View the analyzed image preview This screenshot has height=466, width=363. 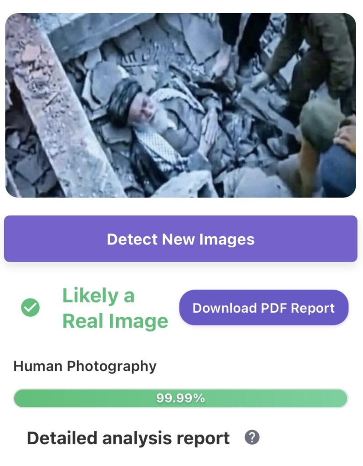pyautogui.click(x=181, y=105)
